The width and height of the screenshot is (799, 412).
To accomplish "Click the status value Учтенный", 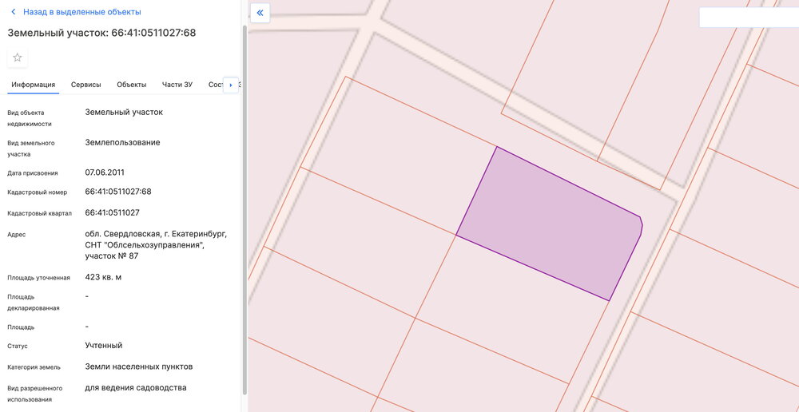I will (x=103, y=345).
